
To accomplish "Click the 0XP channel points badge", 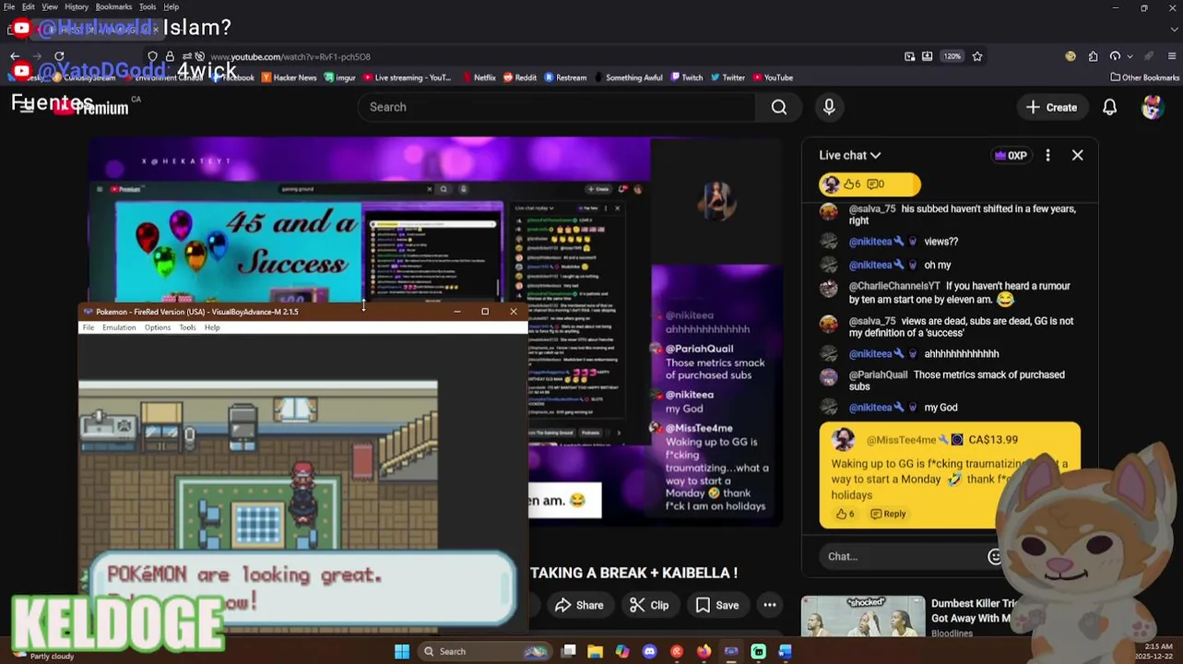I will (1011, 155).
